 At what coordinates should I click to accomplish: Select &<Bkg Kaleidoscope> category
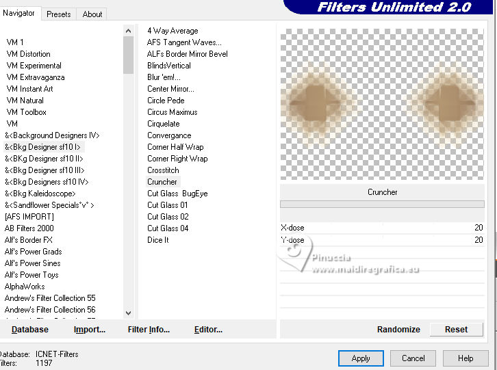click(x=40, y=194)
